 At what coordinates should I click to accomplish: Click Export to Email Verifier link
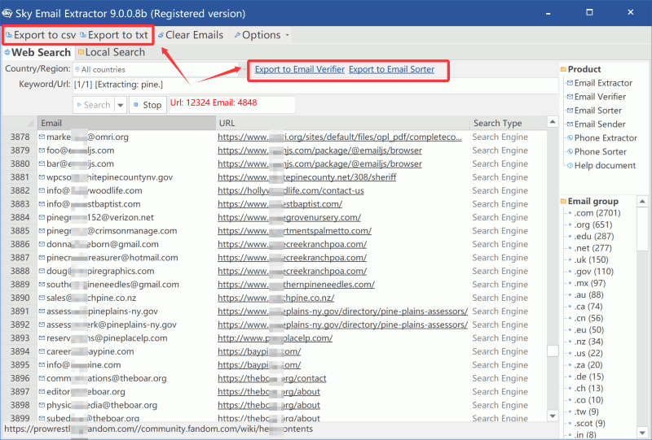300,69
